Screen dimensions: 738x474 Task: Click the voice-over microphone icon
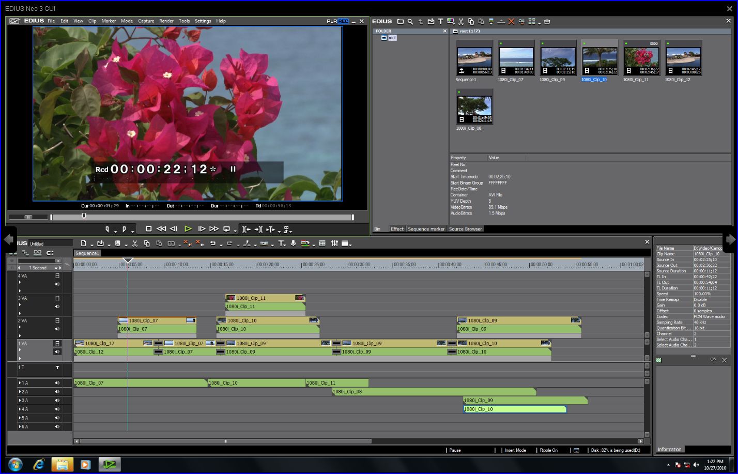[293, 243]
